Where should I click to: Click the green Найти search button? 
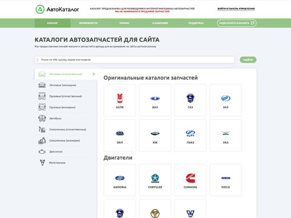pos(248,60)
